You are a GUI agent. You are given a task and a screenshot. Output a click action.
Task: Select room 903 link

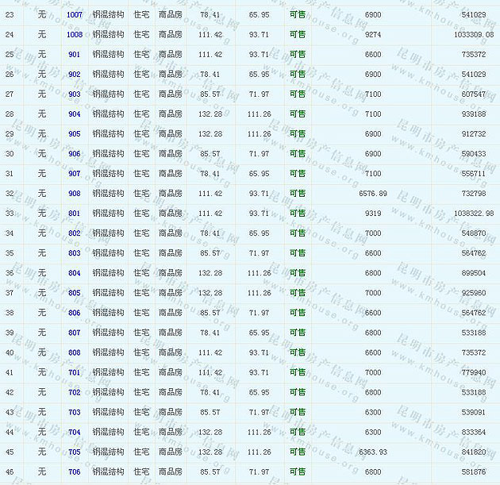[x=74, y=94]
